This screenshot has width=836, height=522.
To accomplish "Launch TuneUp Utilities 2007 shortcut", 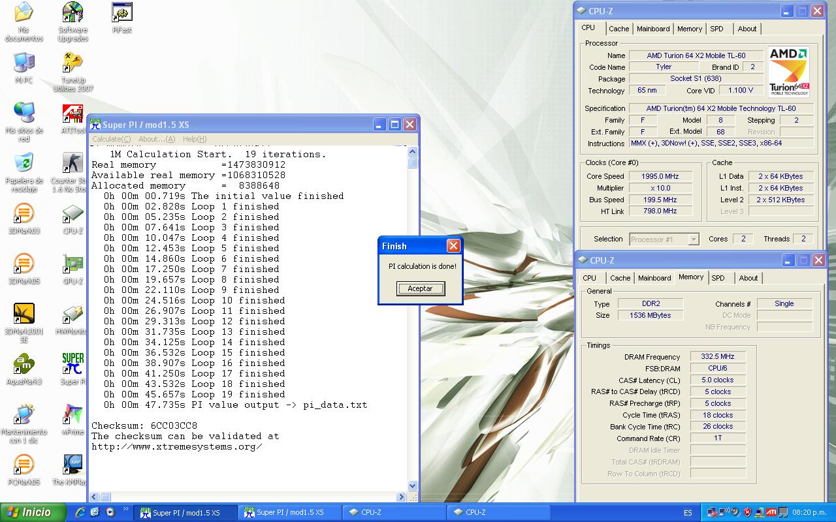I will (x=72, y=72).
